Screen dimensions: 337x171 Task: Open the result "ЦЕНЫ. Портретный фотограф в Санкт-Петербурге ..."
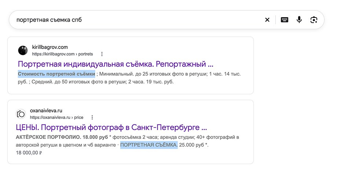(111, 128)
